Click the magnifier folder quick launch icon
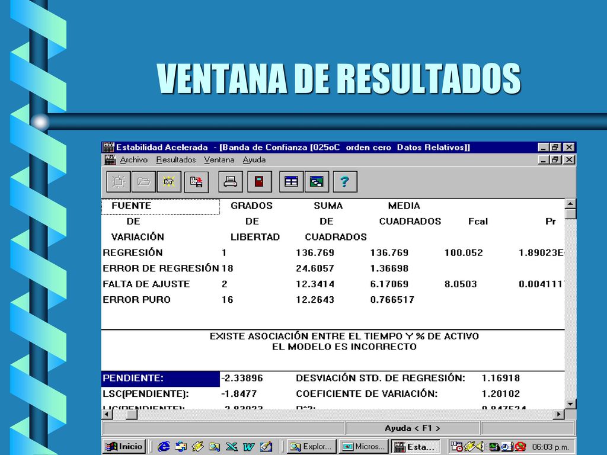The height and width of the screenshot is (455, 607). tap(214, 447)
